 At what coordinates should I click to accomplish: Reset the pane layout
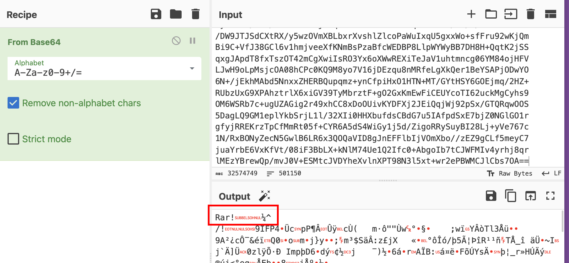pyautogui.click(x=550, y=14)
